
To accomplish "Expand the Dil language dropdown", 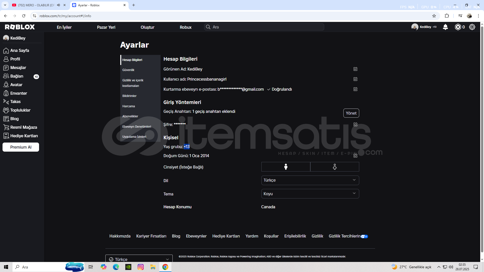I will [x=310, y=180].
